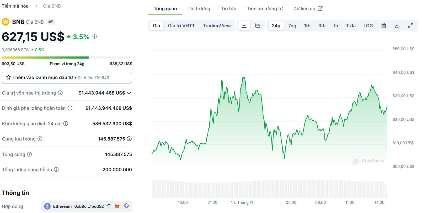Click 200.000.000 max supply value
The height and width of the screenshot is (213, 422).
point(117,170)
